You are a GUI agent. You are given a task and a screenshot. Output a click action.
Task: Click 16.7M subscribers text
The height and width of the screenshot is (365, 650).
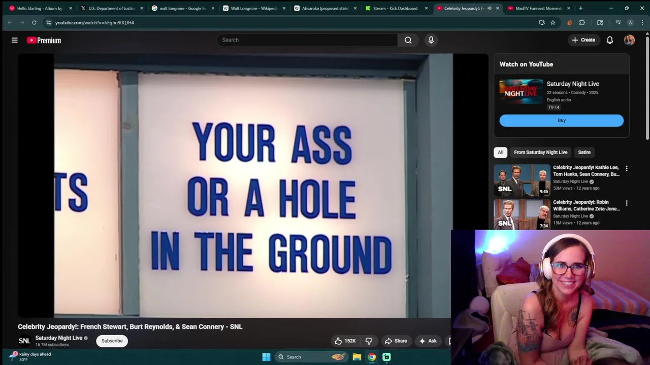coord(52,345)
